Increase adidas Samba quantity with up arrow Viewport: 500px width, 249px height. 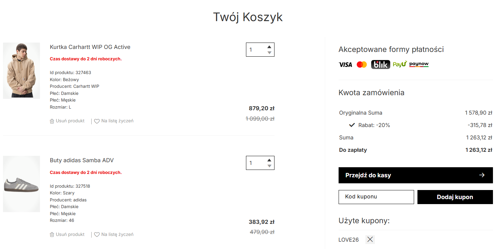(269, 160)
